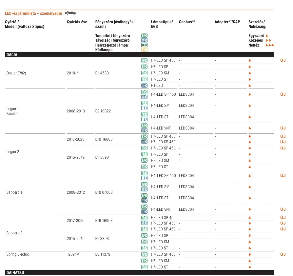
Task: Click approval number E1 4583 for Duster
Action: pyautogui.click(x=102, y=73)
